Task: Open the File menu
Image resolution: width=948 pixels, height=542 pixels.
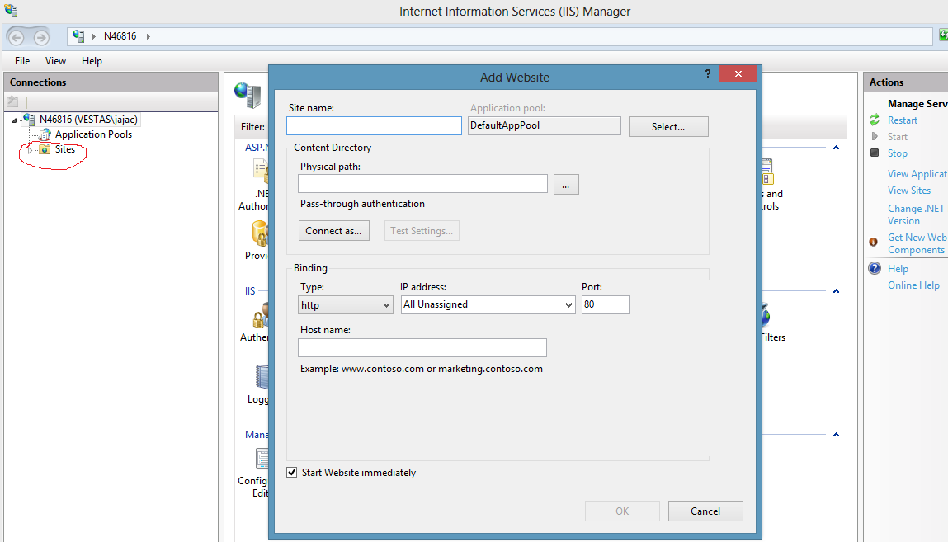Action: tap(21, 60)
